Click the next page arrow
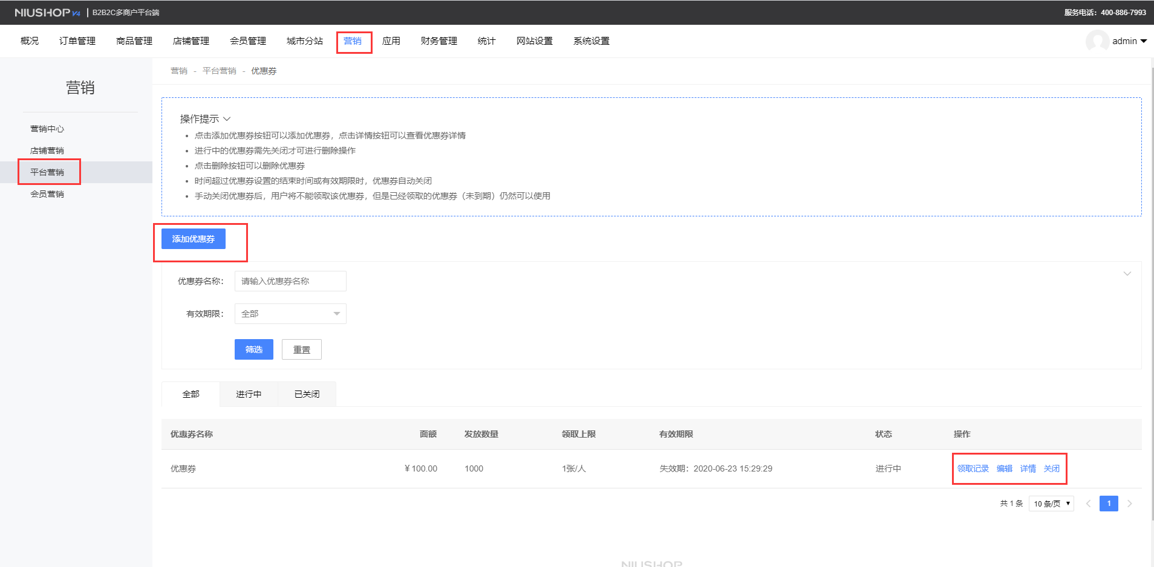The height and width of the screenshot is (567, 1154). pyautogui.click(x=1129, y=504)
